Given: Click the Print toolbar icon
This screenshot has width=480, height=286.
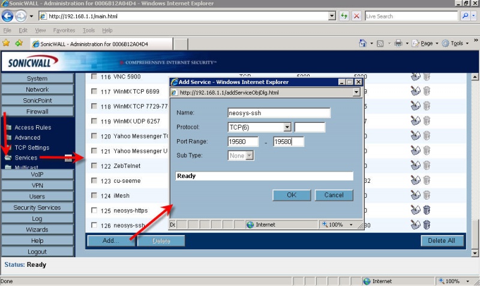Looking at the screenshot, I should [398, 43].
